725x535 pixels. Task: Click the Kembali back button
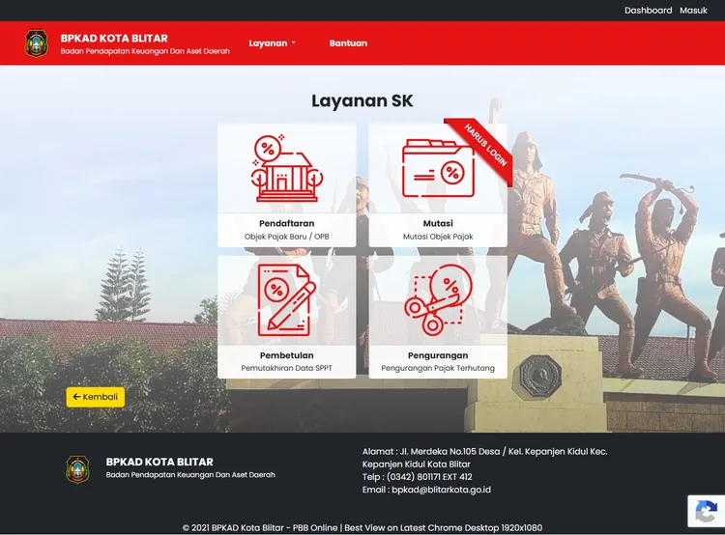tap(96, 397)
